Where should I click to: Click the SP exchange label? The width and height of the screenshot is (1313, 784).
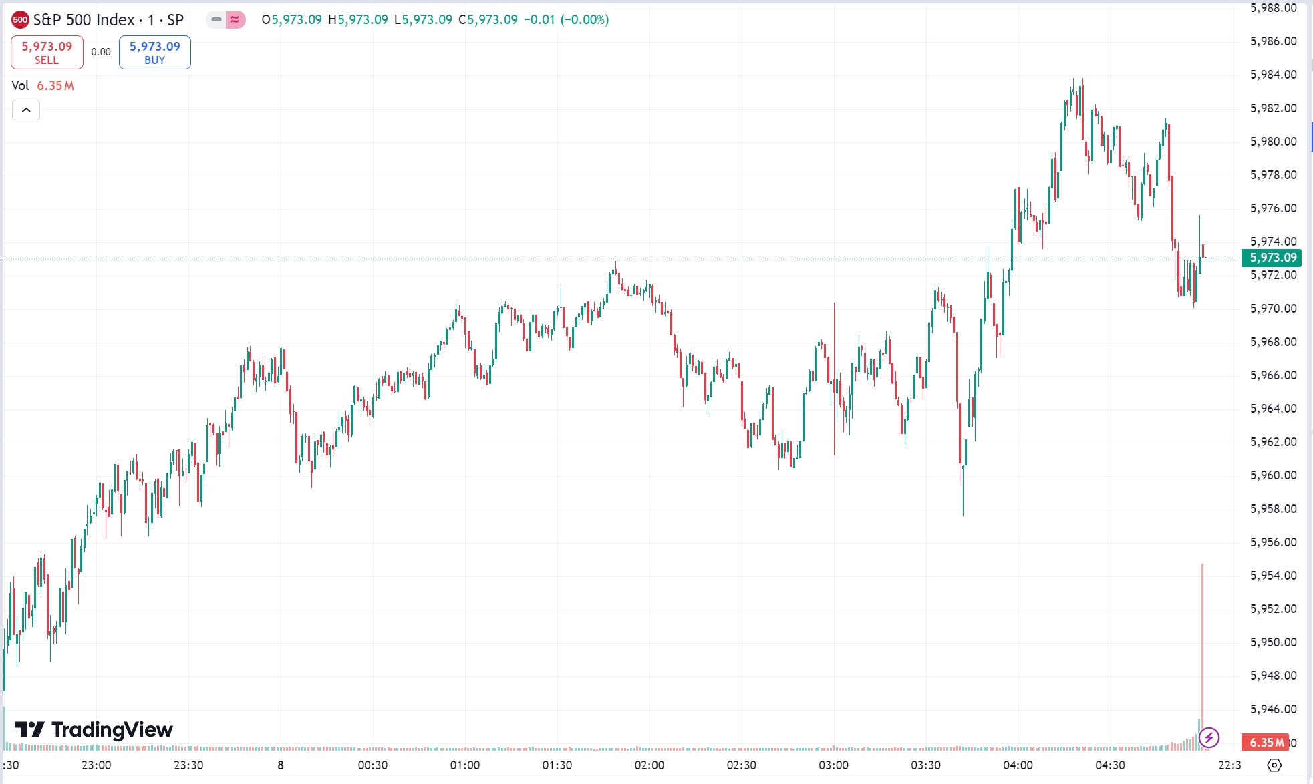177,19
